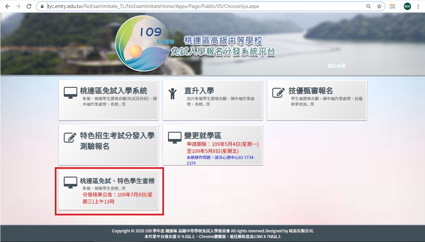The width and height of the screenshot is (425, 242).
Task: View site info via the padlock icon
Action: tap(42, 6)
